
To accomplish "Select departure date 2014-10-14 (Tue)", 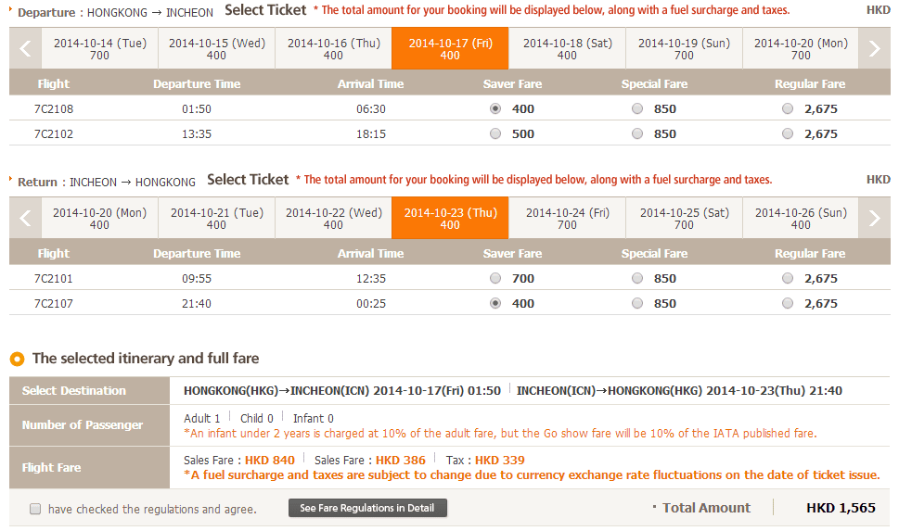I will (x=100, y=49).
